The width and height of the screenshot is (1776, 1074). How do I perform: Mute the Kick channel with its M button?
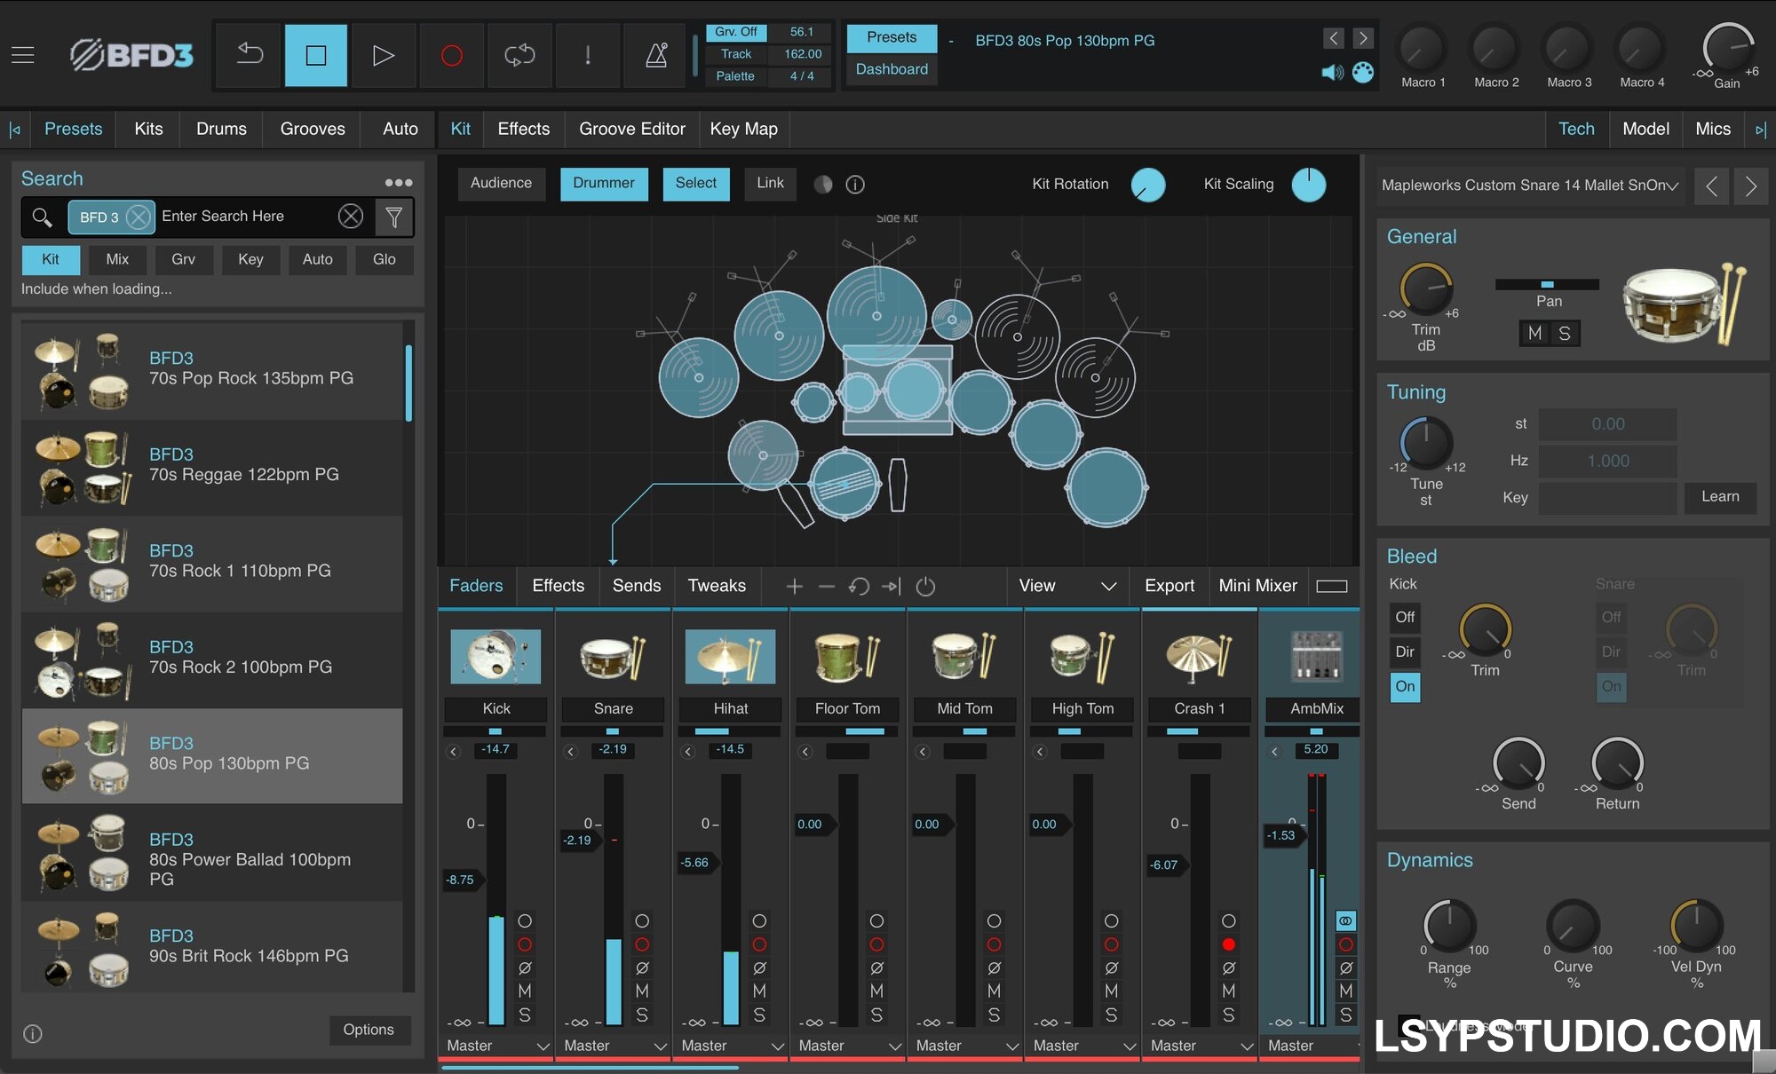[526, 991]
